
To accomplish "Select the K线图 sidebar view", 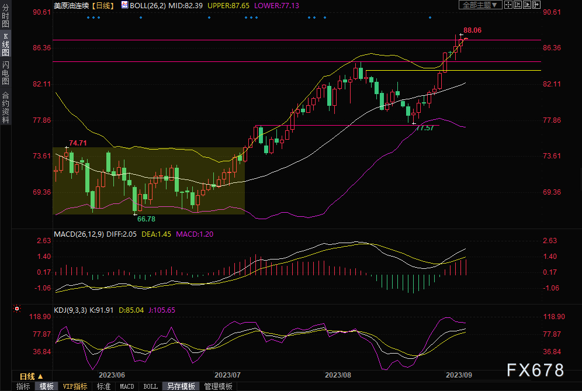I will pos(6,44).
